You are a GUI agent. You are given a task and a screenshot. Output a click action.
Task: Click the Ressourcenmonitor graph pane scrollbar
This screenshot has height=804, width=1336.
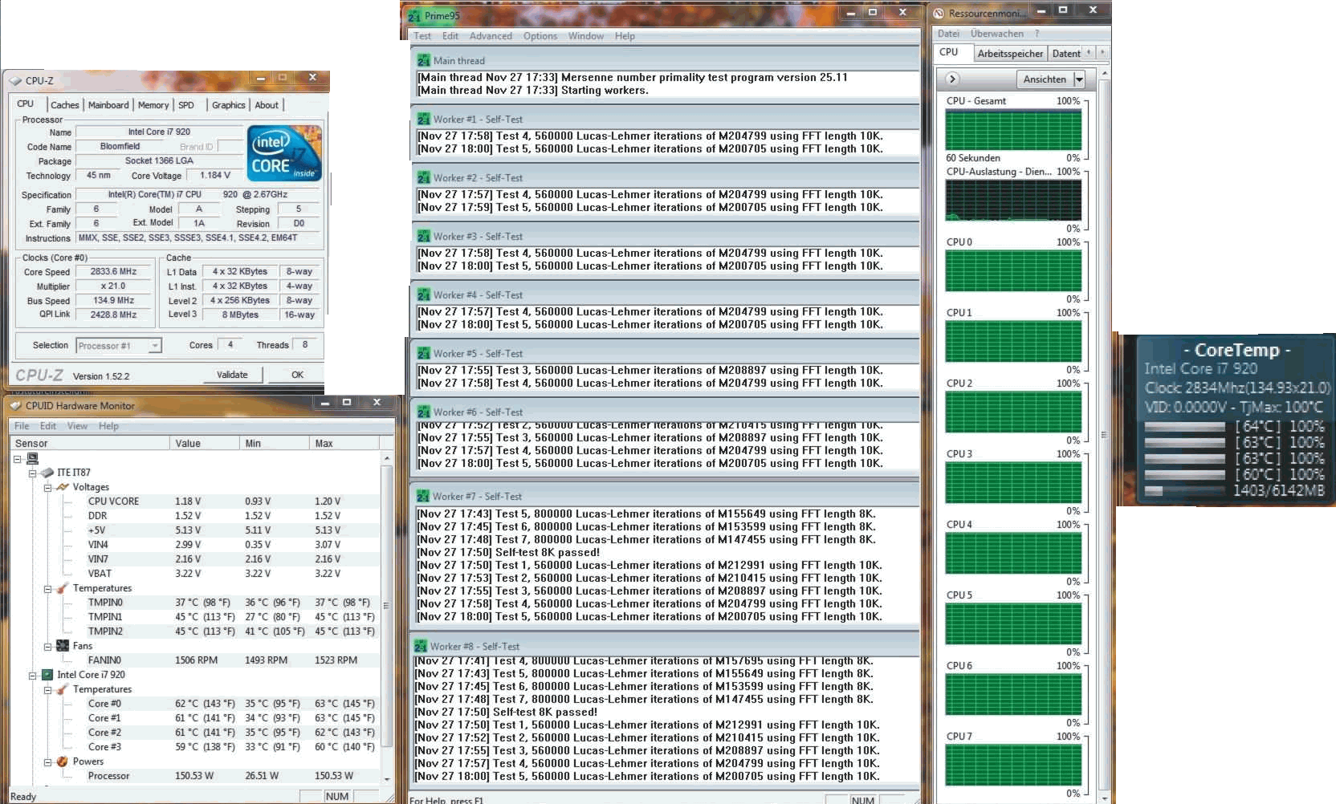[1105, 433]
